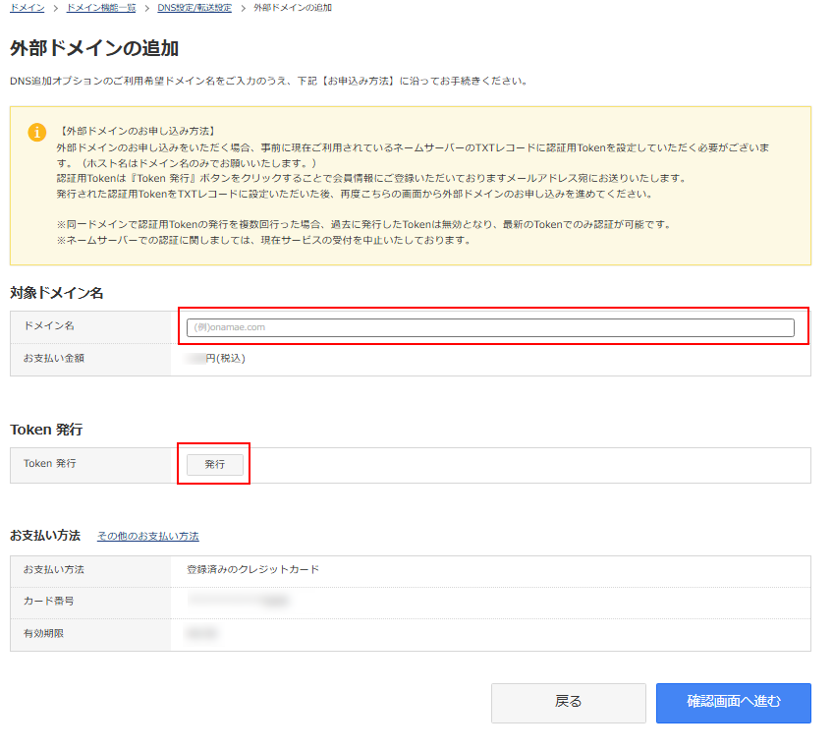Click the 外部ドメインの追加 page heading
The image size is (833, 751).
point(94,48)
